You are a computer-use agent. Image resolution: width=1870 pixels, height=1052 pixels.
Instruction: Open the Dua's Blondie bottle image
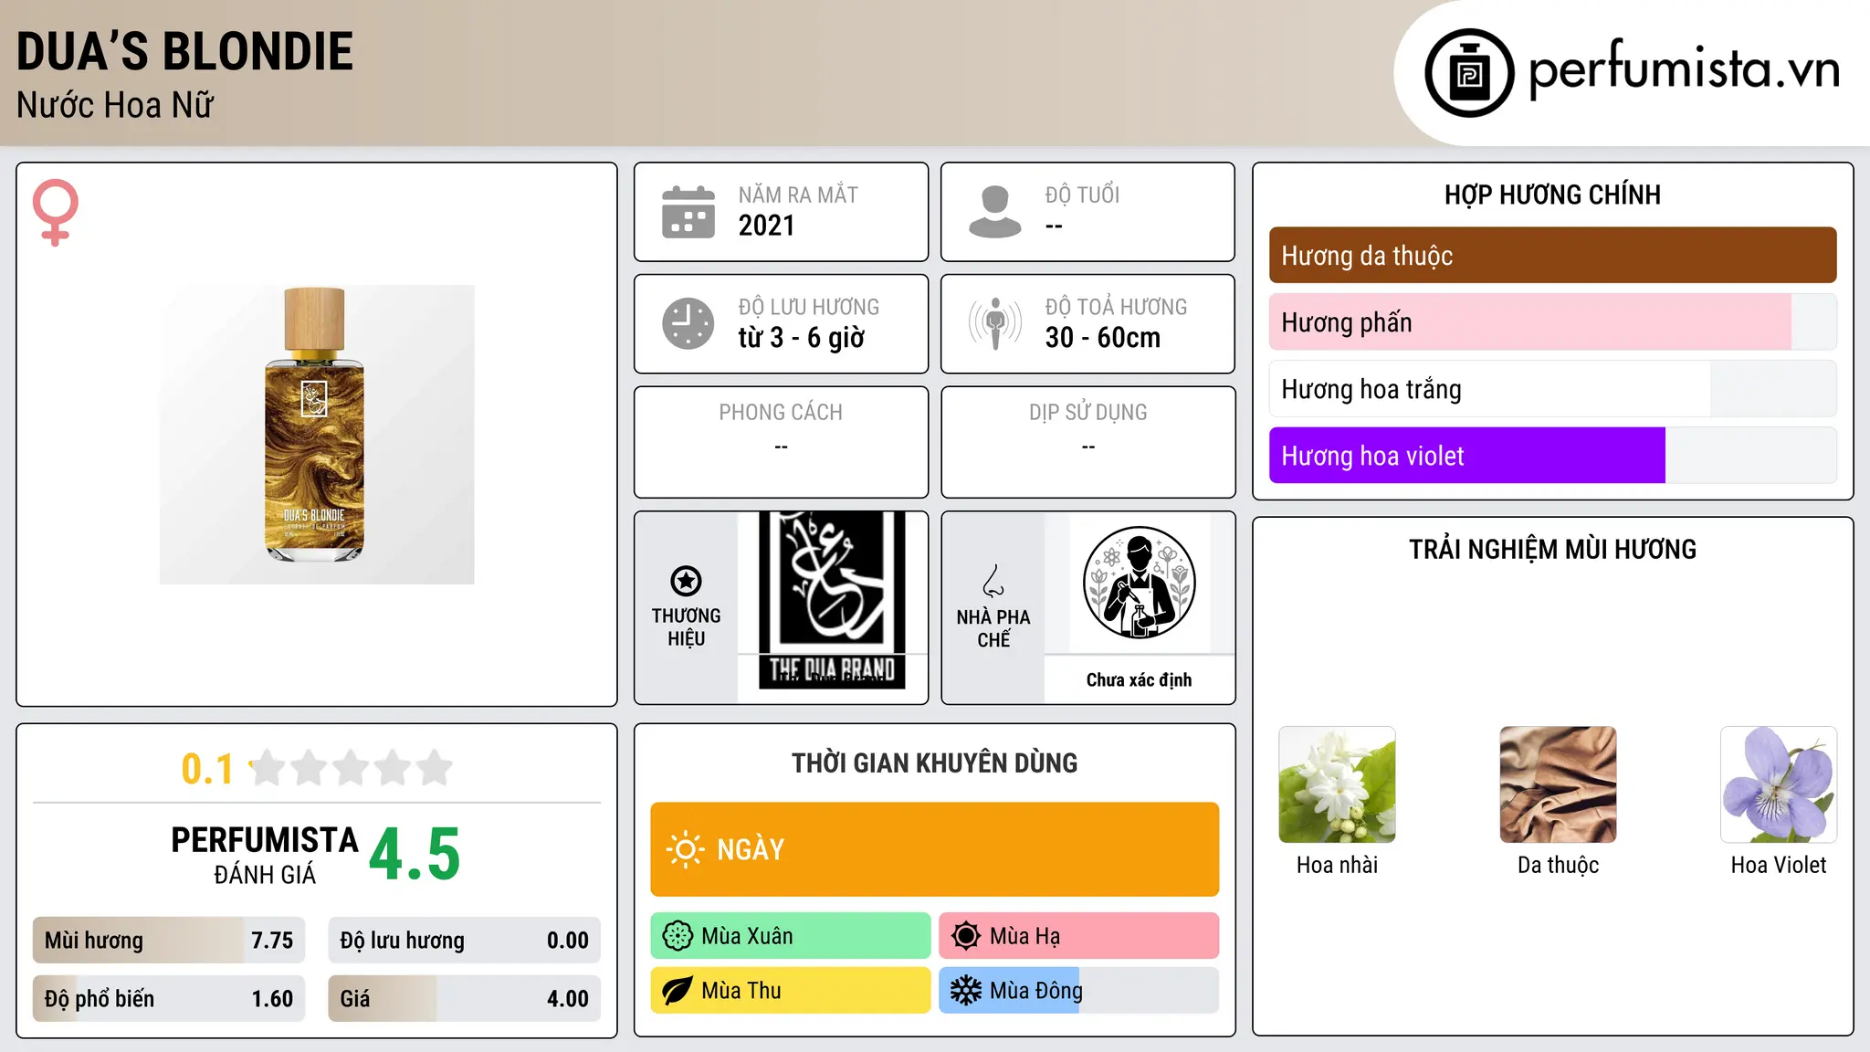pos(317,435)
